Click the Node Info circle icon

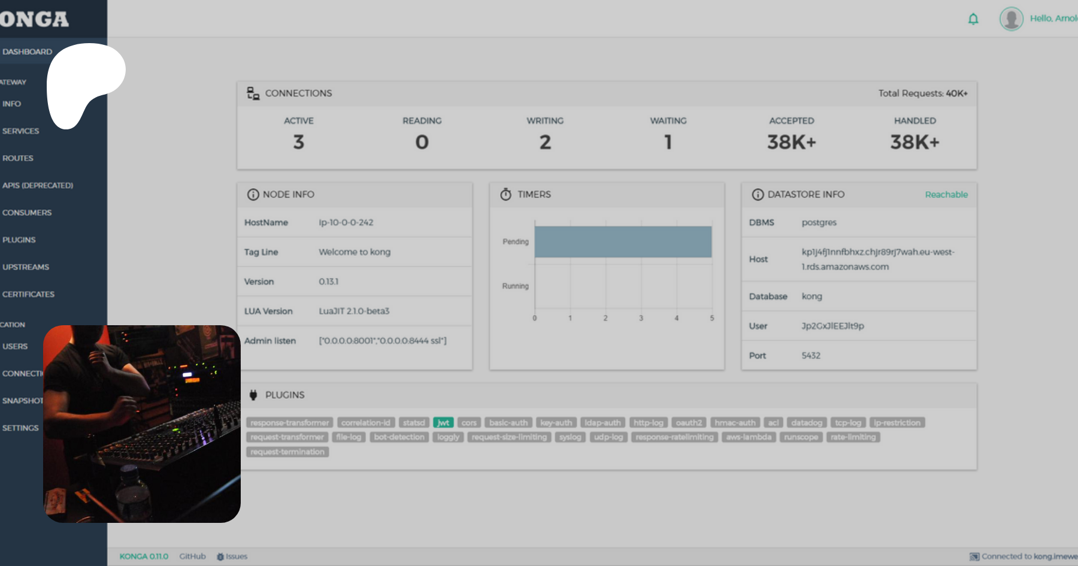tap(253, 195)
